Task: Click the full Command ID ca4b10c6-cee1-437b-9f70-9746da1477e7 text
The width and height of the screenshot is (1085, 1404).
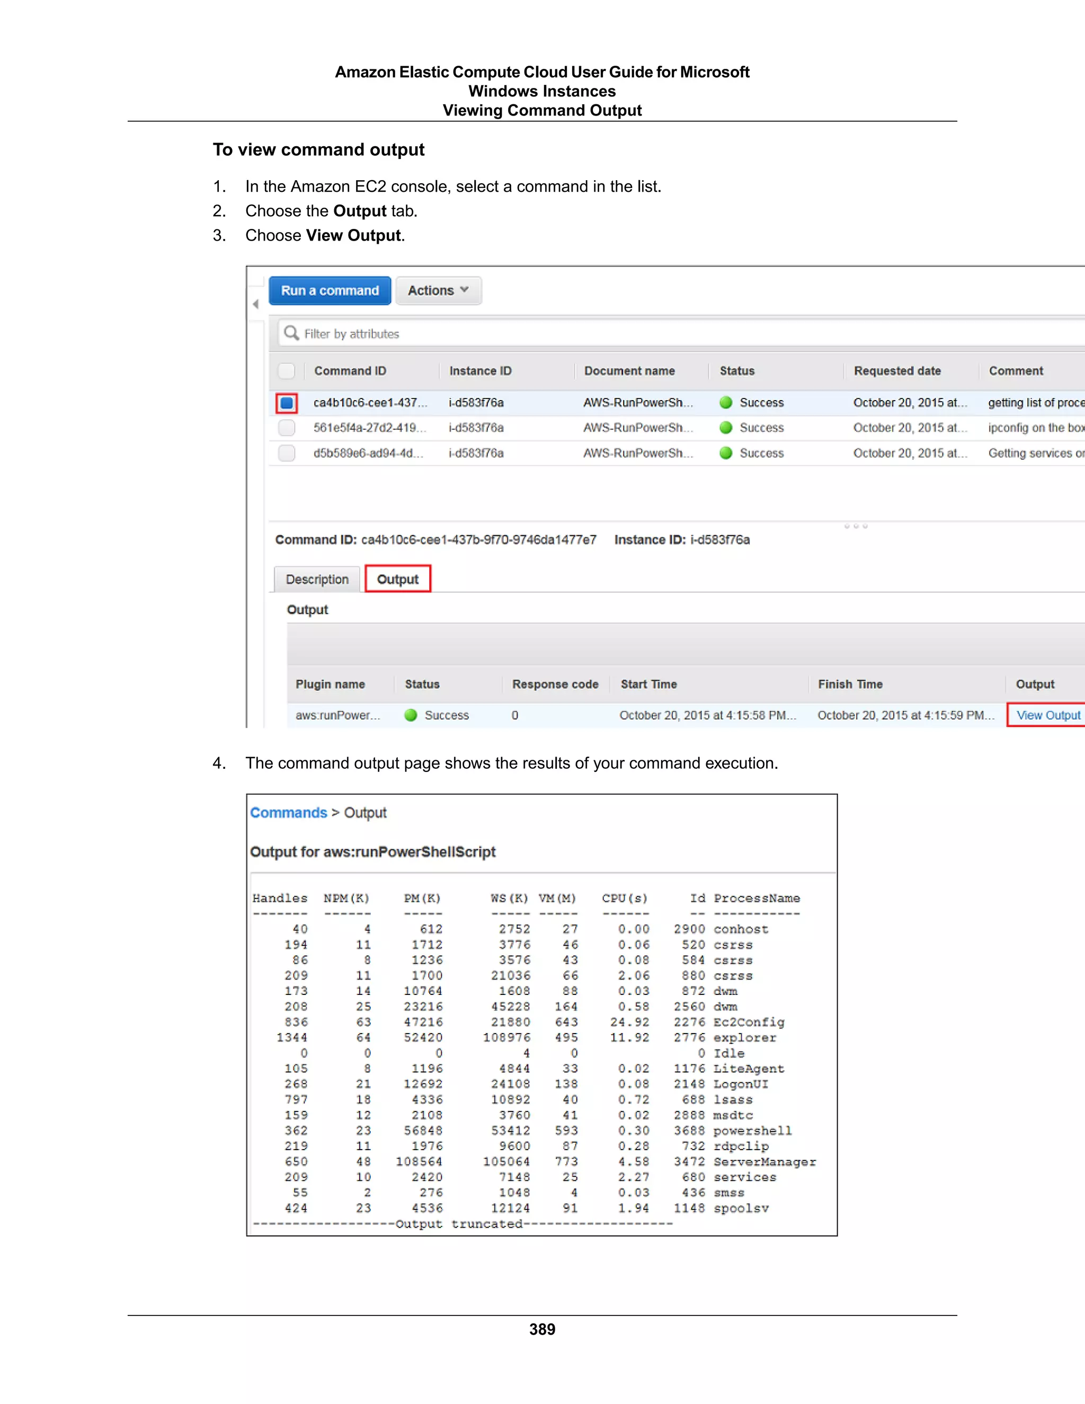Action: pyautogui.click(x=478, y=540)
